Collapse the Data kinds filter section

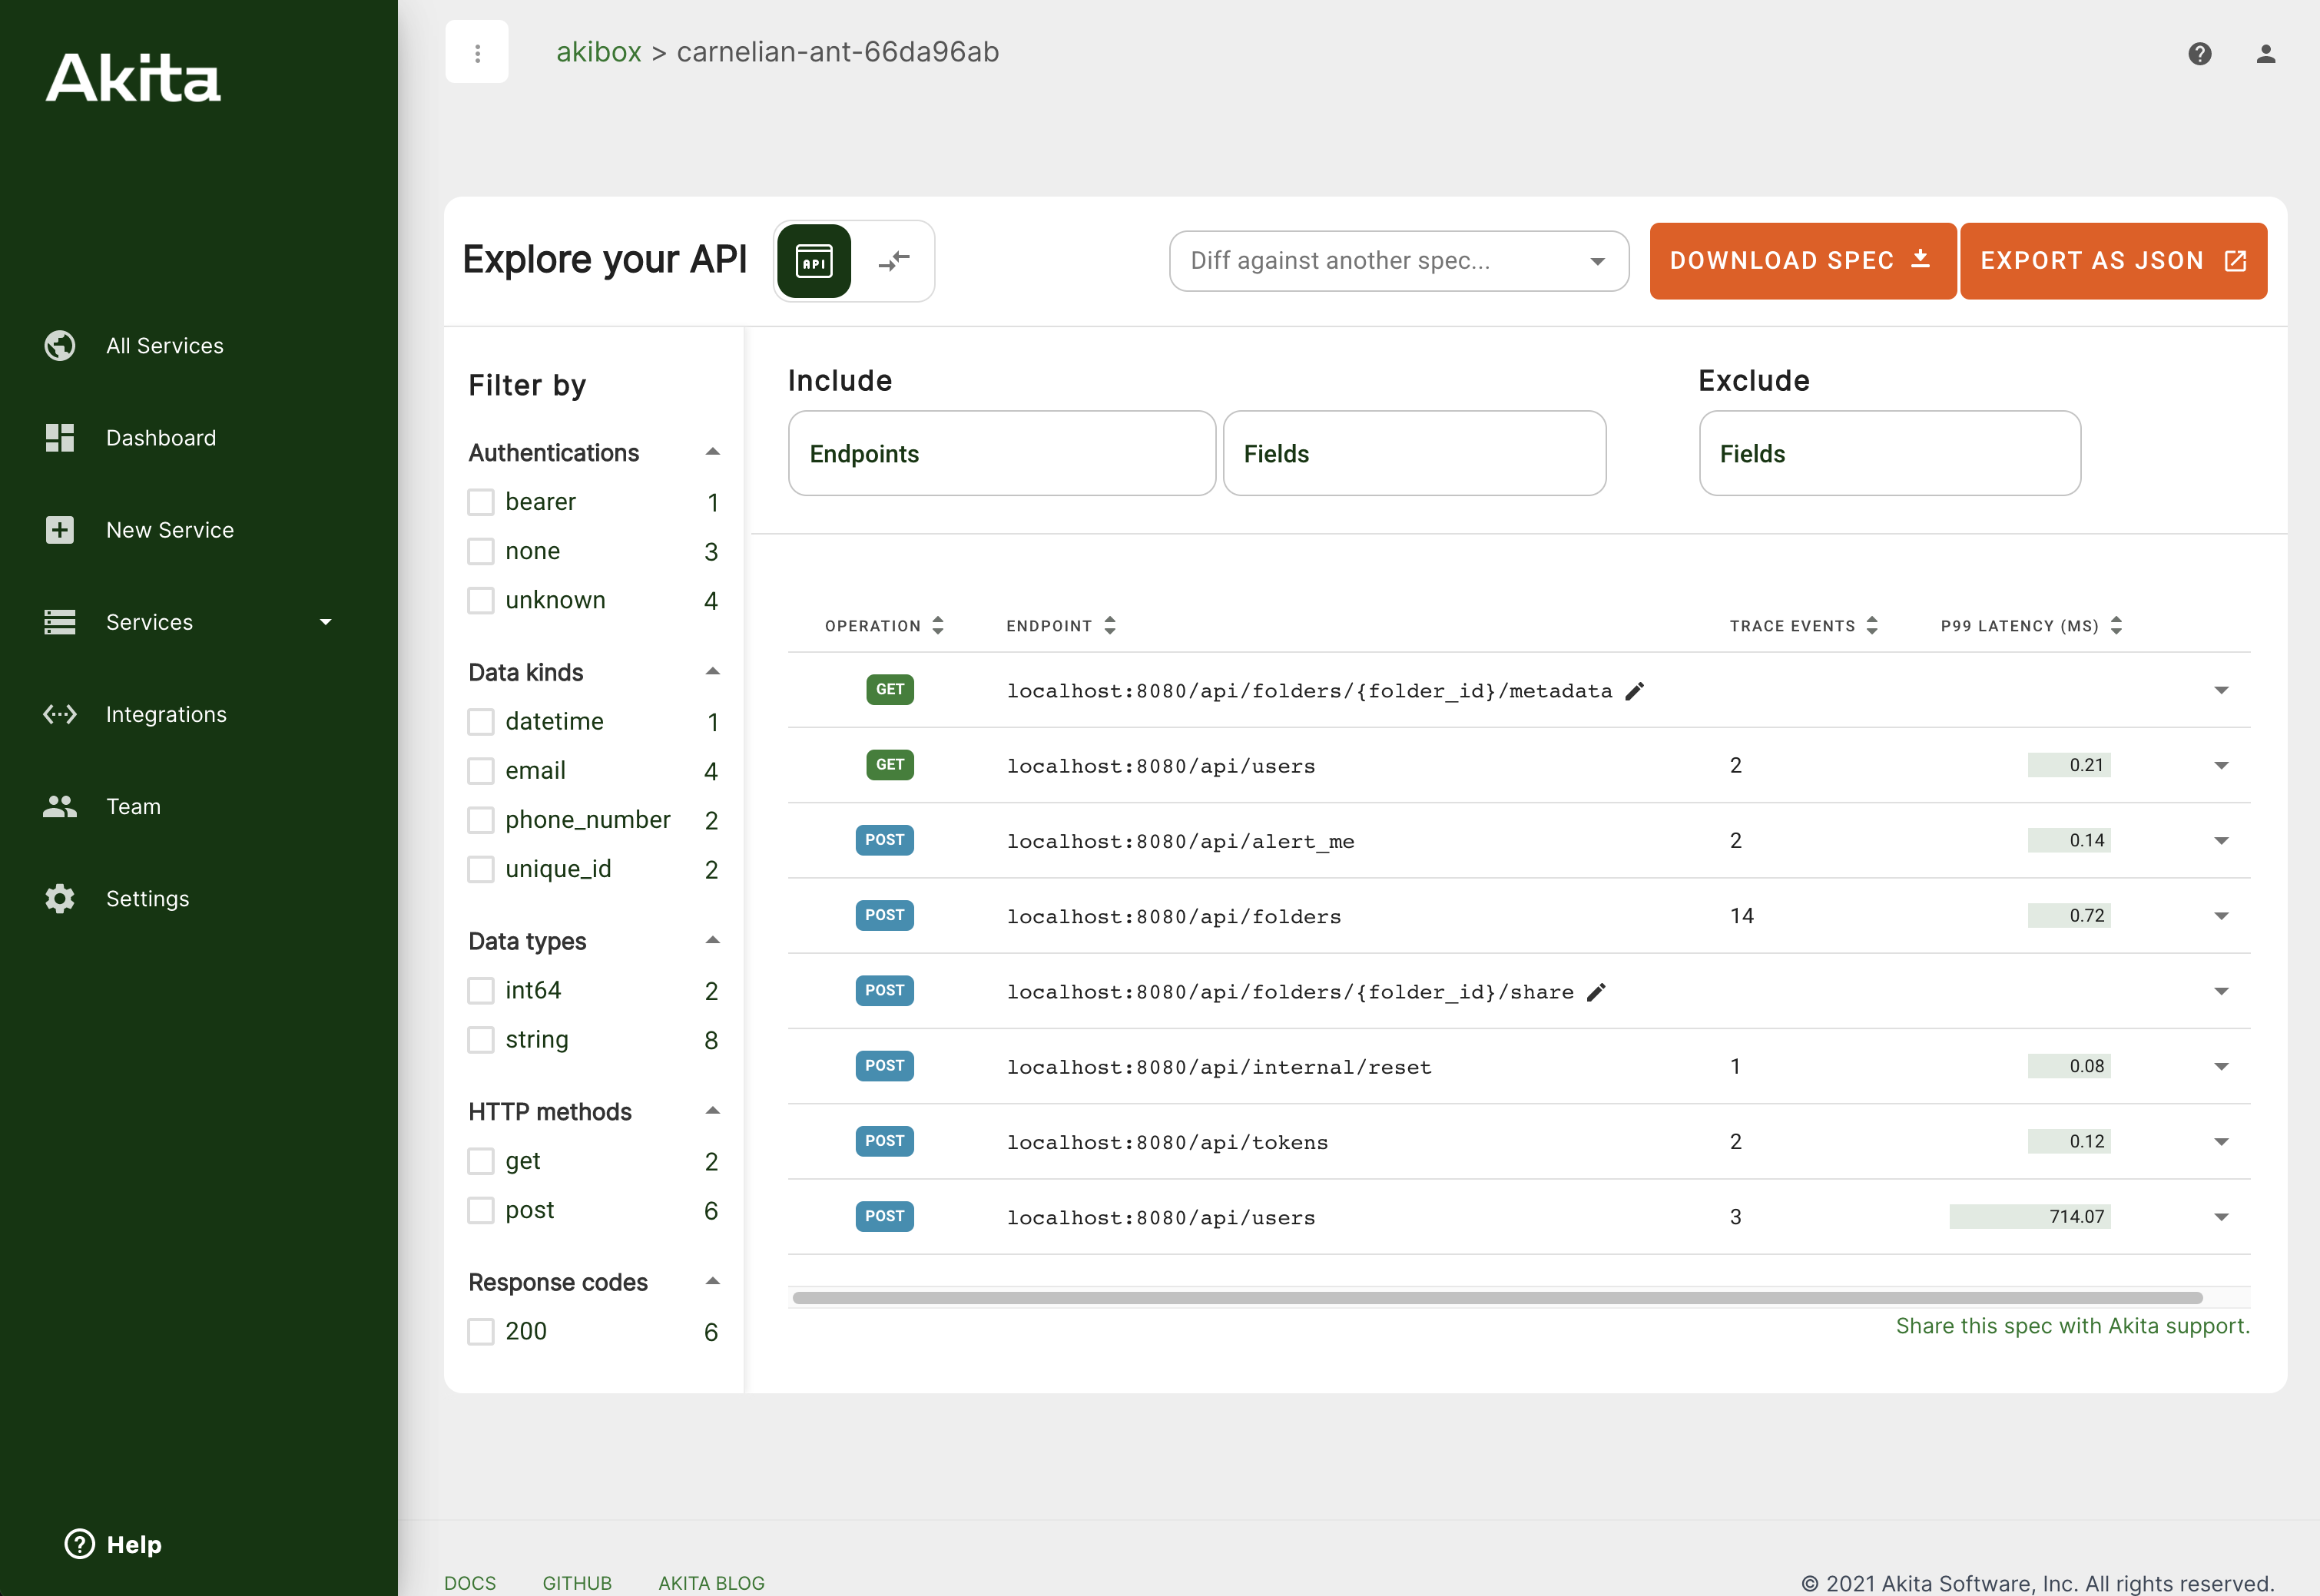[712, 672]
